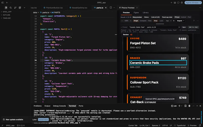The height and width of the screenshot is (127, 203).
Task: Select the Library tab in Phone Preview
Action: 146,12
